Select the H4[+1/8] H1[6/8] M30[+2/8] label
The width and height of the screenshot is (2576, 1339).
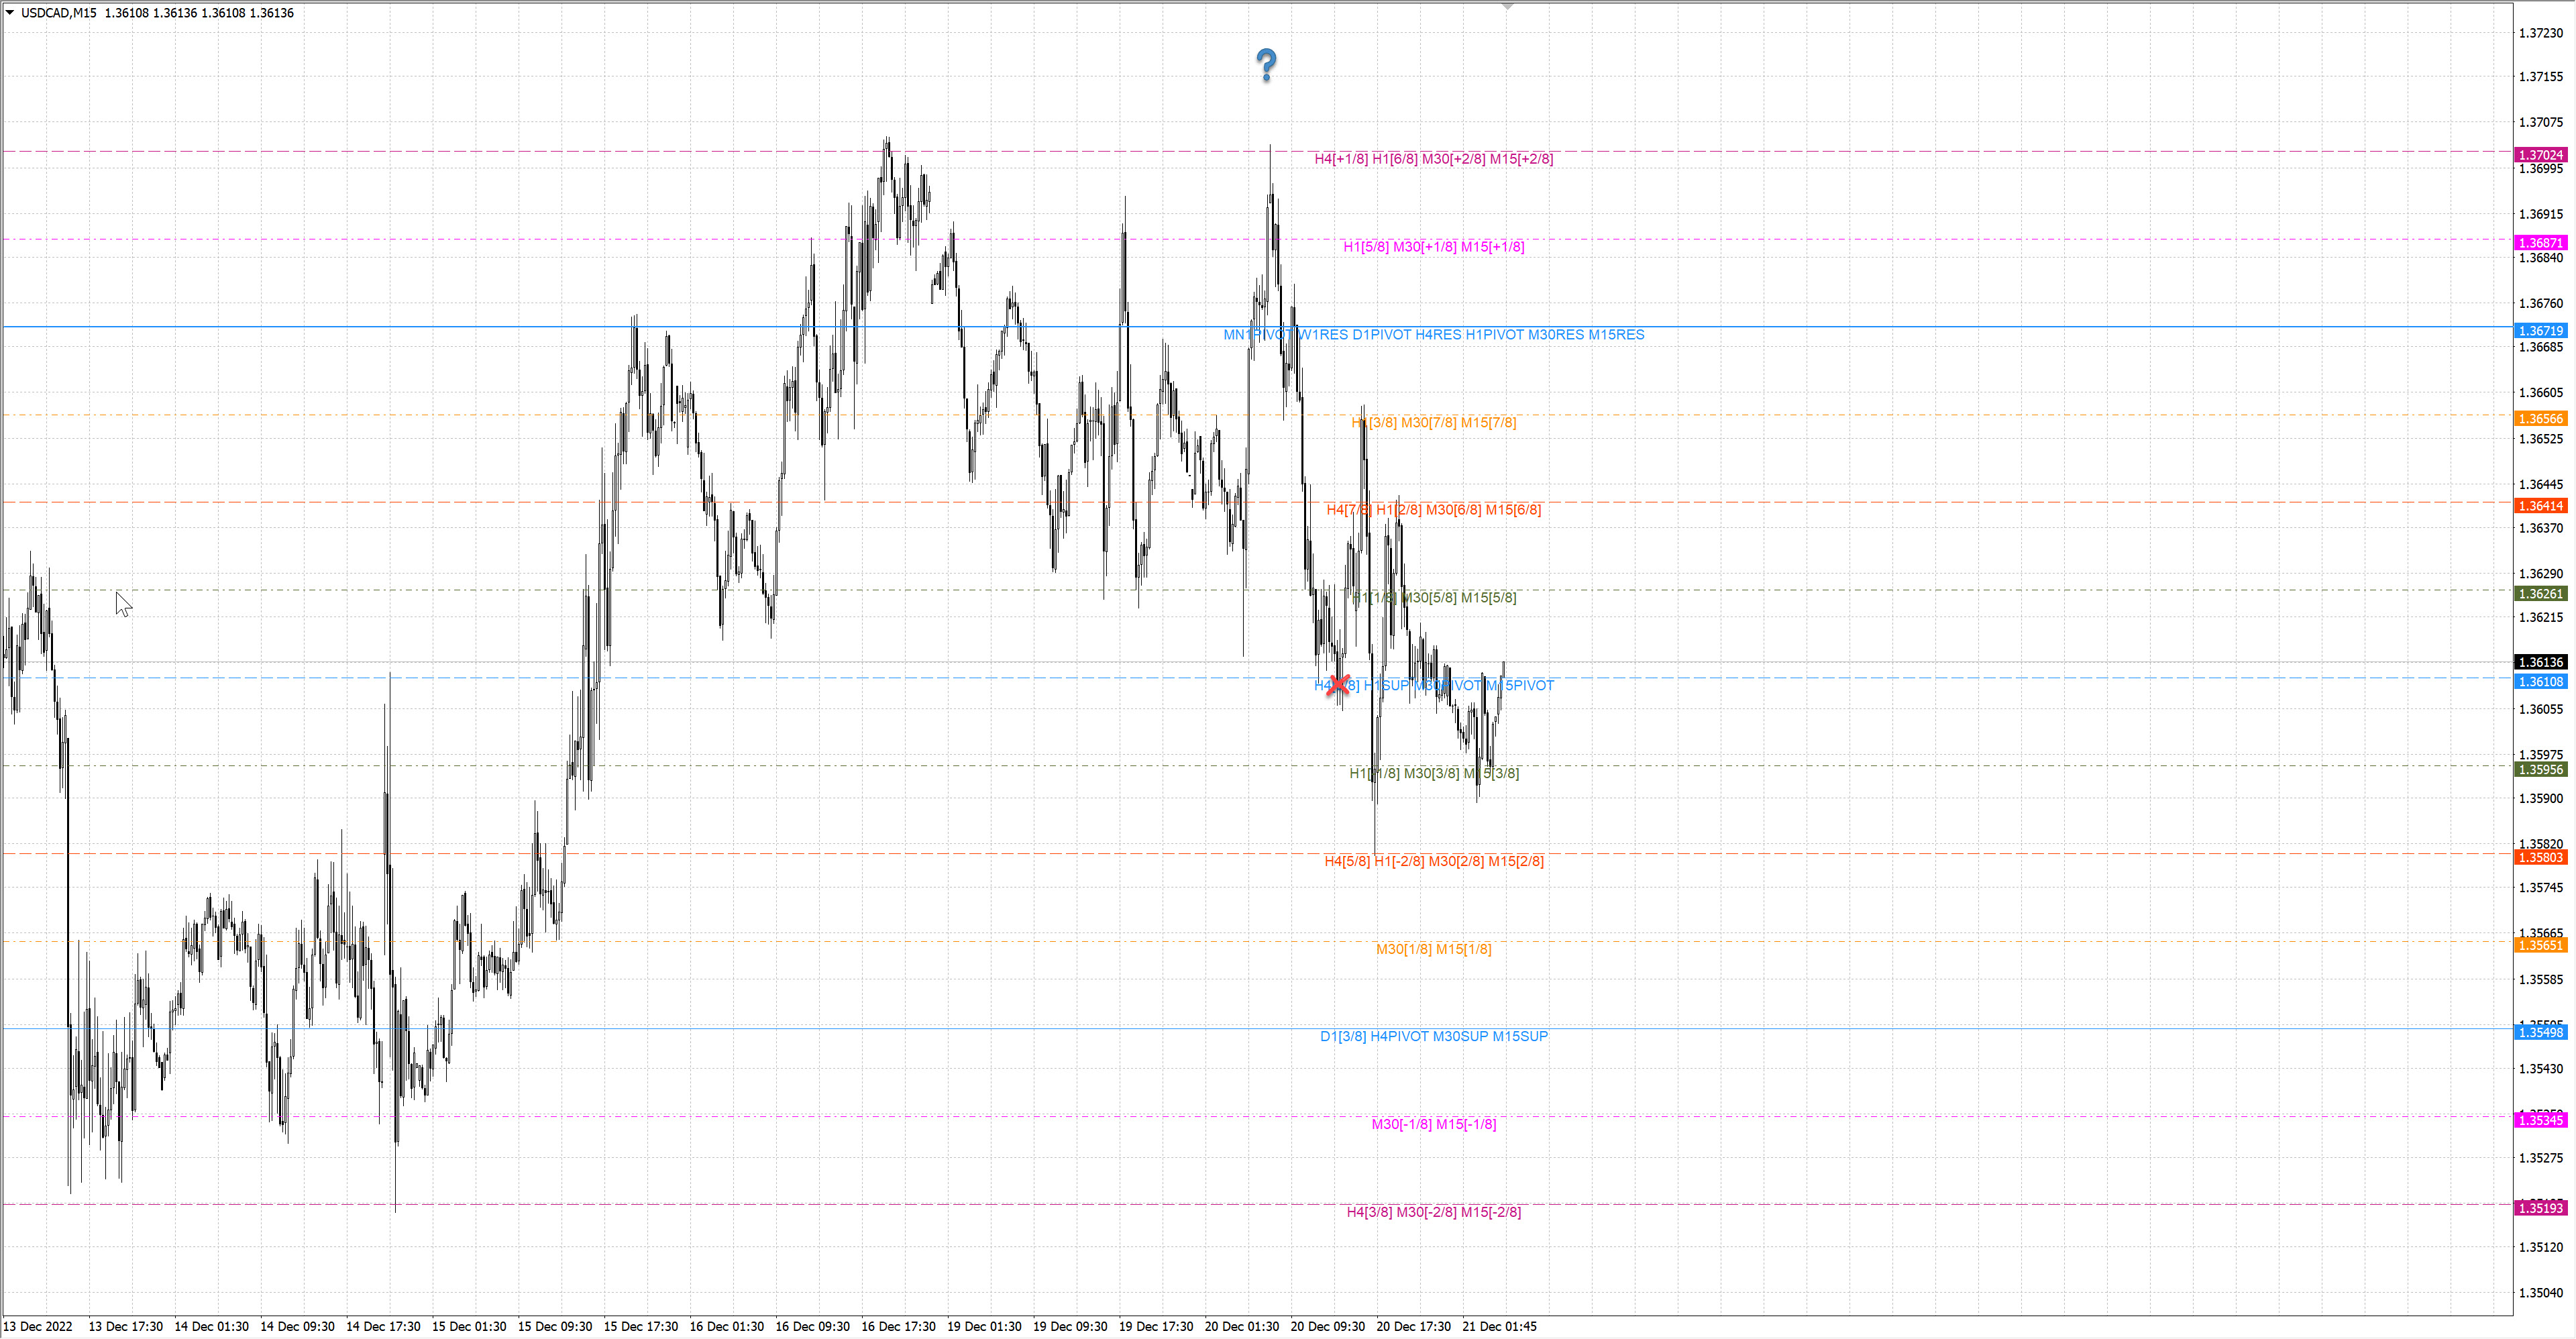coord(1433,159)
